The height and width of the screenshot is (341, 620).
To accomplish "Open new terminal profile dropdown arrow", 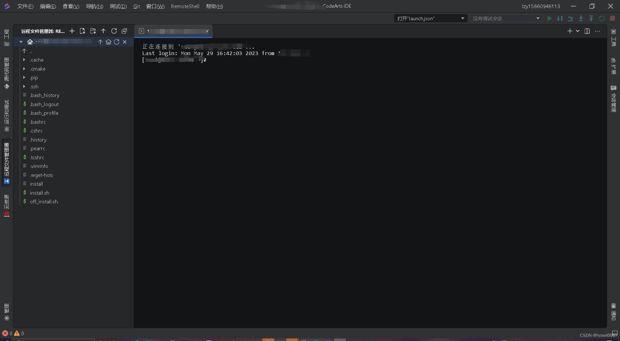I will coord(578,31).
